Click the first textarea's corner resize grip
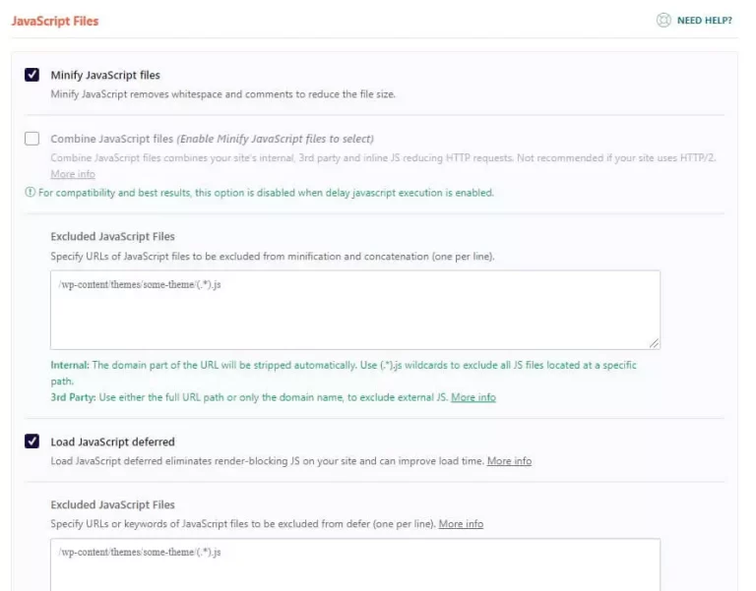The height and width of the screenshot is (591, 756). click(x=654, y=343)
